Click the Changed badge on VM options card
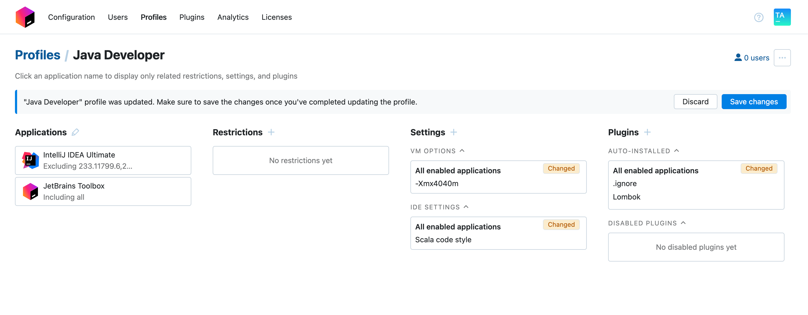This screenshot has height=315, width=808. (561, 168)
